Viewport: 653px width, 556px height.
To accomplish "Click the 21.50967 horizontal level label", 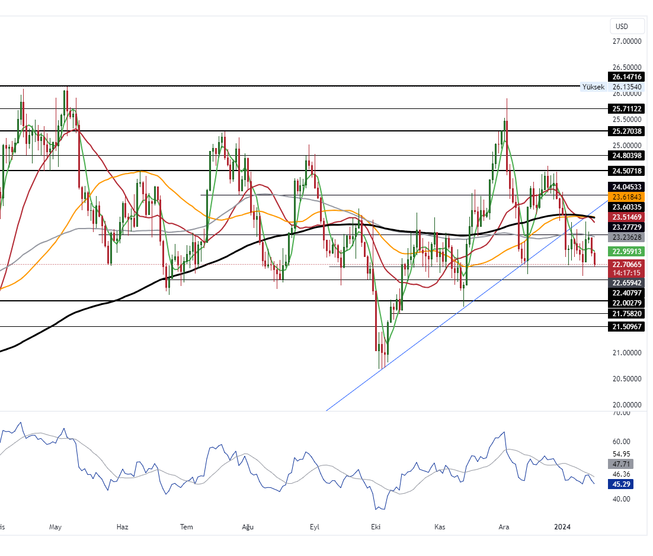I will pyautogui.click(x=627, y=327).
